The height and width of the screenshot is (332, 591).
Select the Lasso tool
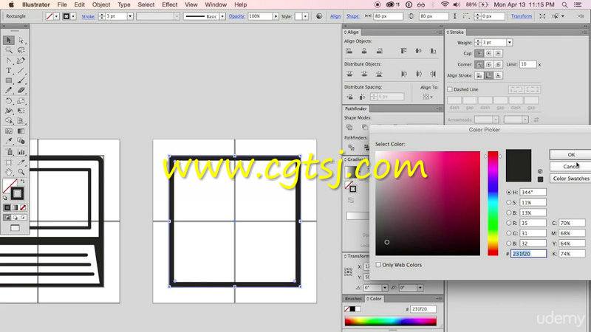[x=21, y=50]
